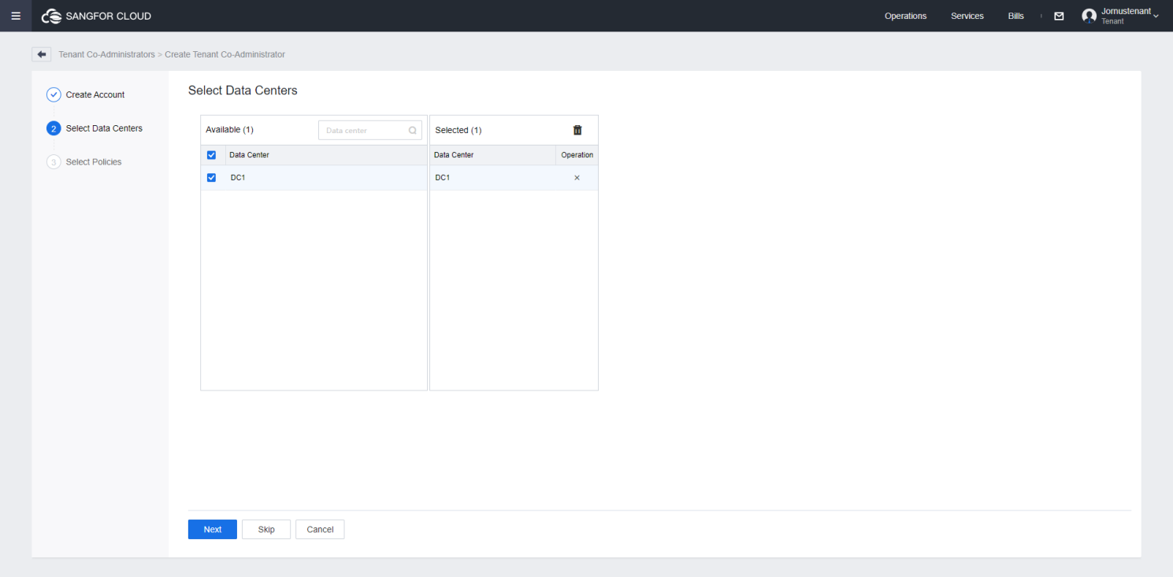This screenshot has height=577, width=1173.
Task: Click the Selected (1) label
Action: [458, 130]
